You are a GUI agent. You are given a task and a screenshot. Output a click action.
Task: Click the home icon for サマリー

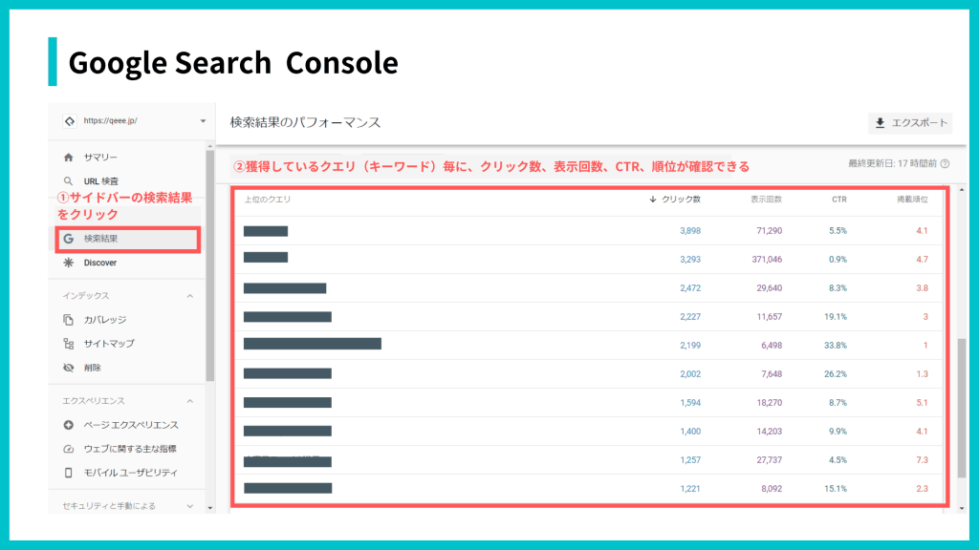click(x=69, y=158)
